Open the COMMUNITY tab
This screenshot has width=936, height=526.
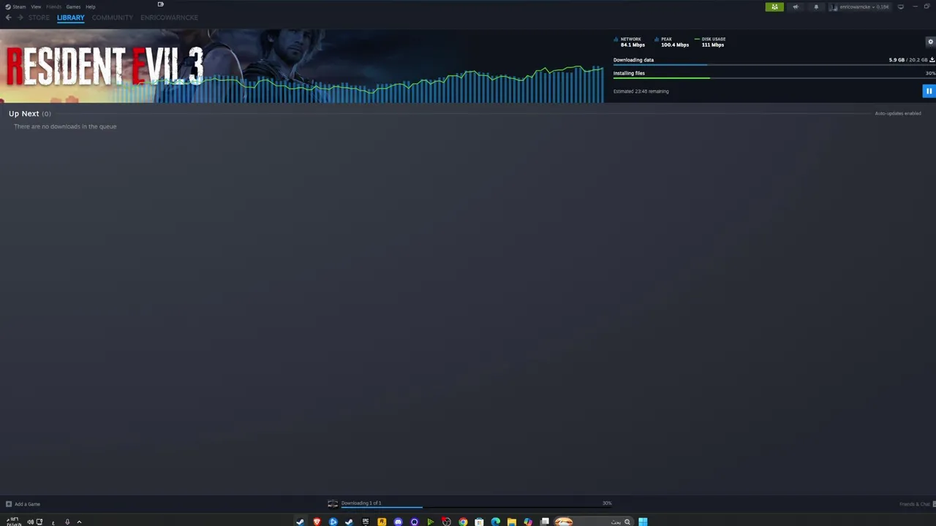tap(113, 18)
